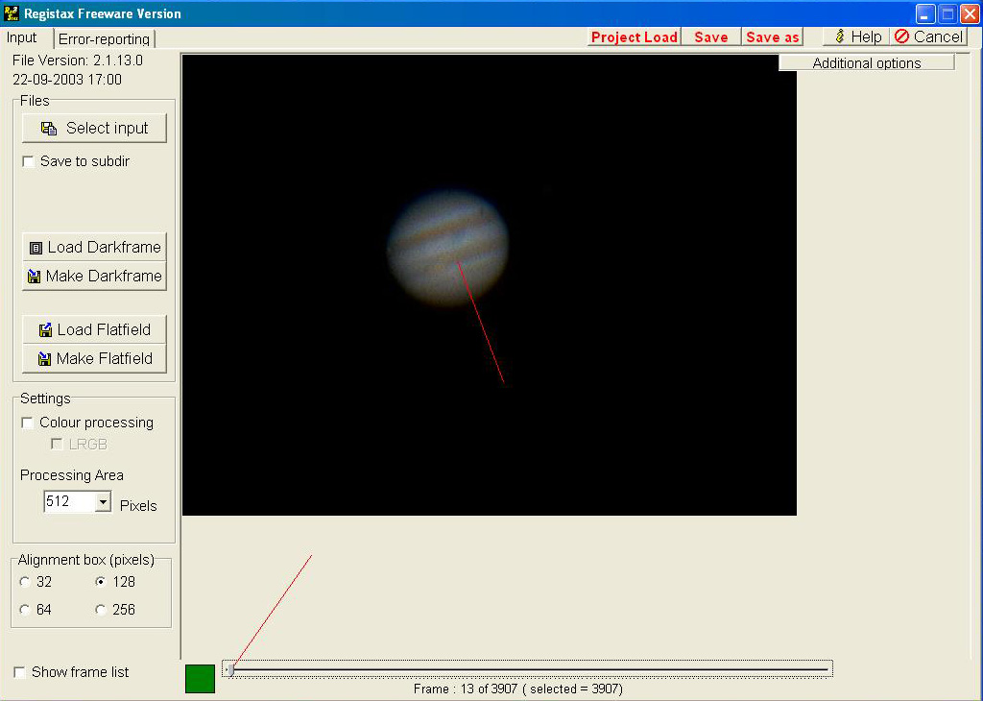Open Help from the top toolbar
The image size is (983, 701).
click(855, 36)
